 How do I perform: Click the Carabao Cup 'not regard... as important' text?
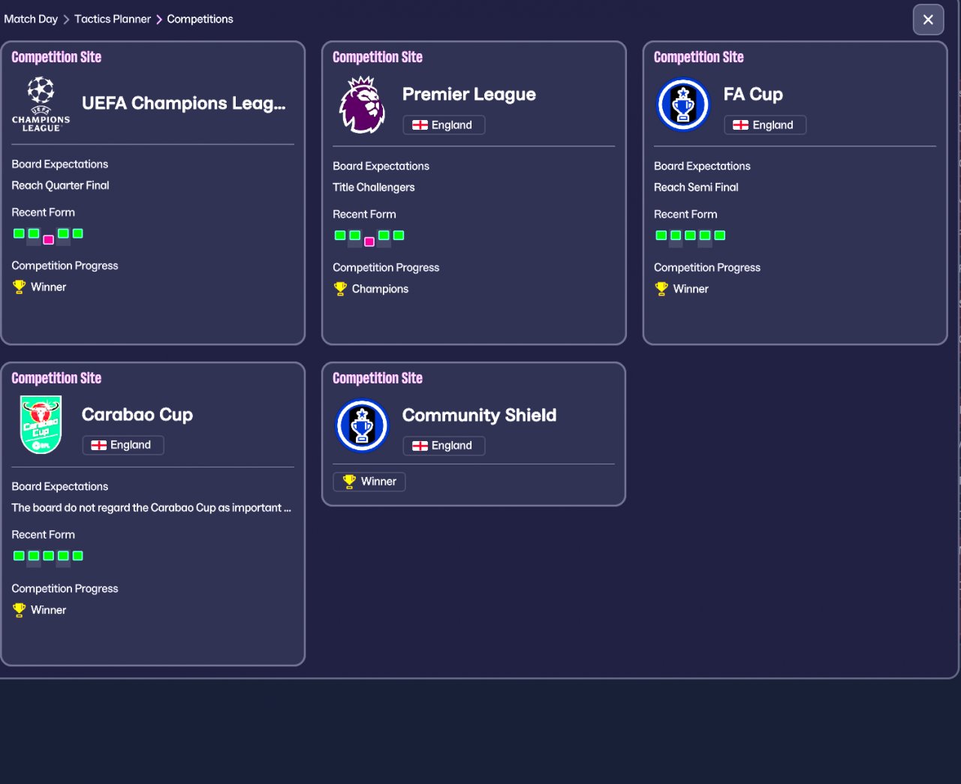(151, 508)
